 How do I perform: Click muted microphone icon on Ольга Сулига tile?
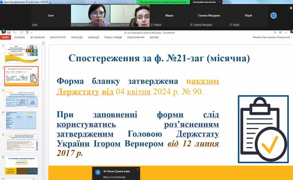[73, 25]
